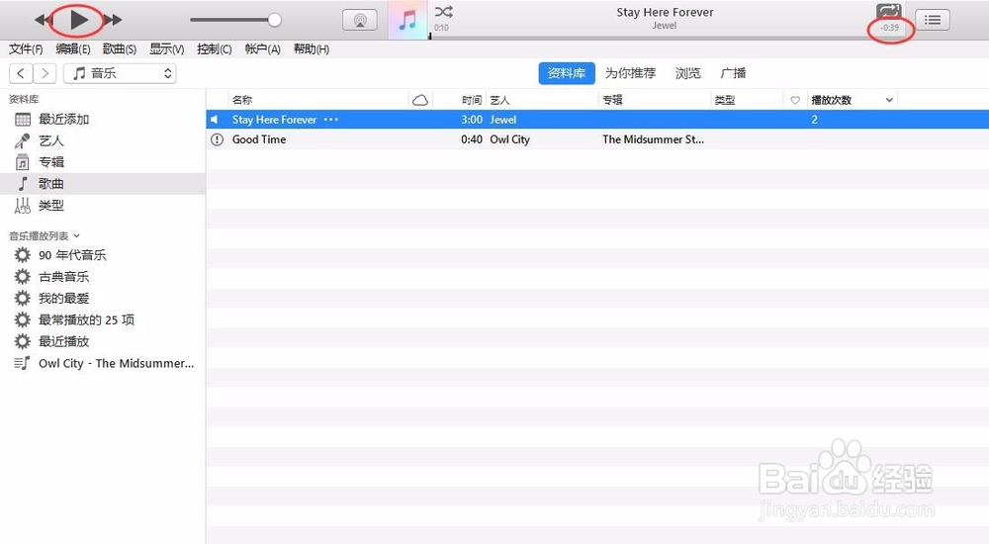Sort by the 专辑 column header

(654, 100)
